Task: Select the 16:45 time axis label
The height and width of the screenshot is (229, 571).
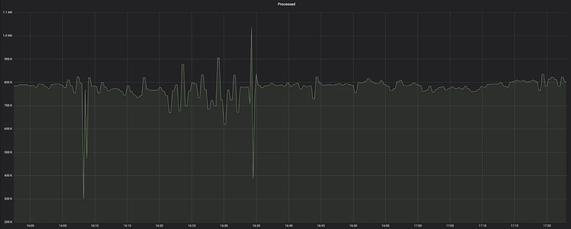Action: coord(321,225)
